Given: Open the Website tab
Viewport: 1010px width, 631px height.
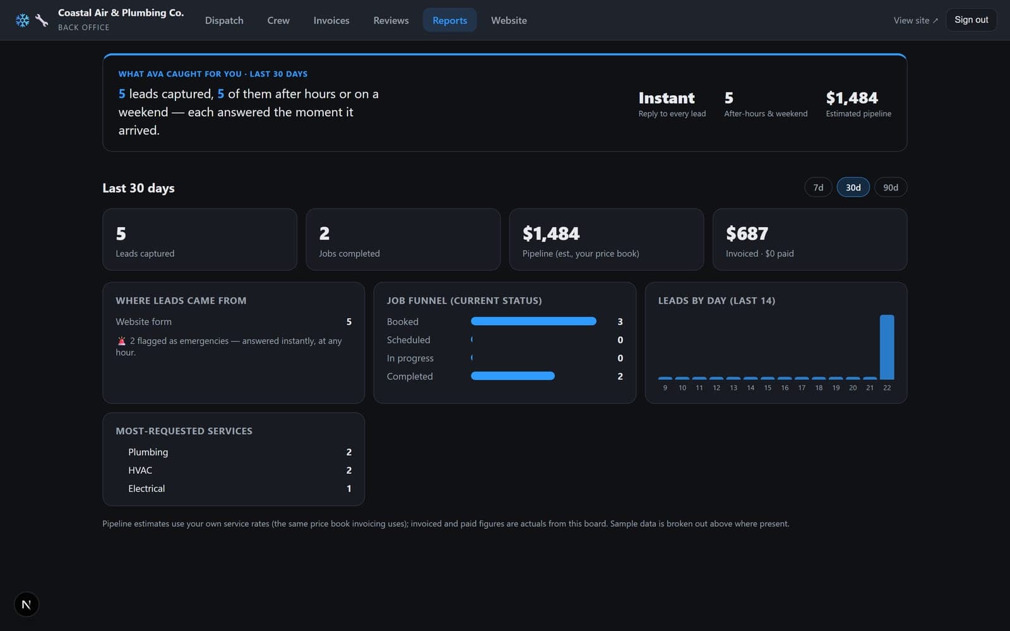Looking at the screenshot, I should point(509,20).
